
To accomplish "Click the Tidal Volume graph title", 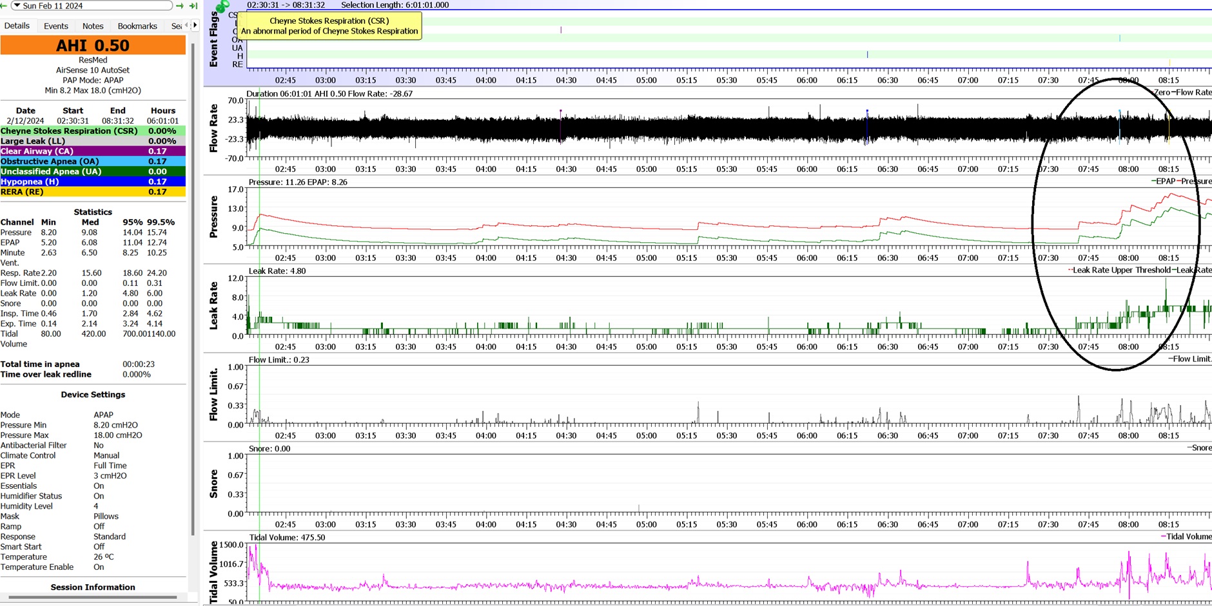I will (x=213, y=572).
